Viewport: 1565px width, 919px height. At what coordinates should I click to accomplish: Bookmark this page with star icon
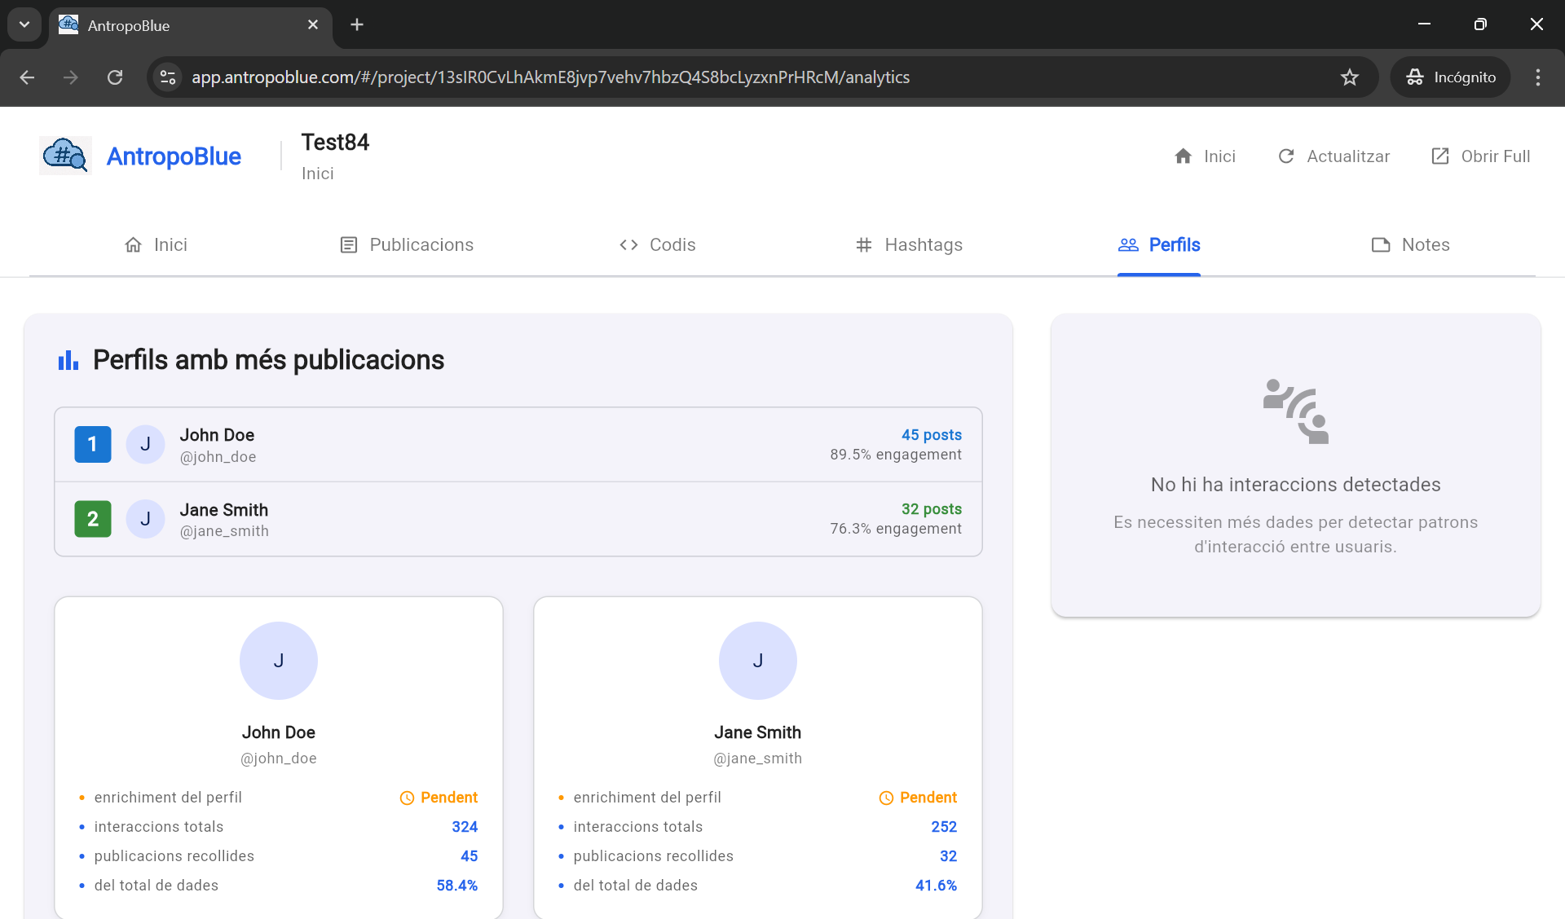point(1350,77)
